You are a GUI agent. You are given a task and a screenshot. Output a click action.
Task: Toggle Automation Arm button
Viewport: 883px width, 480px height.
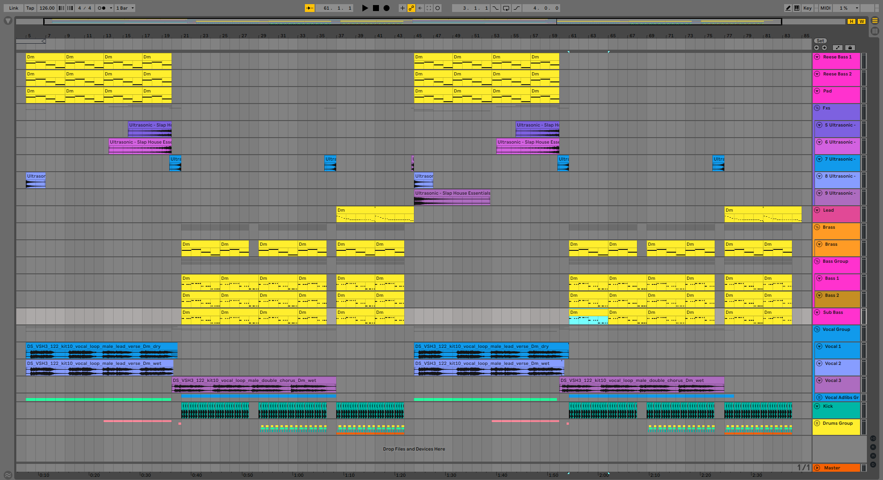(x=411, y=8)
